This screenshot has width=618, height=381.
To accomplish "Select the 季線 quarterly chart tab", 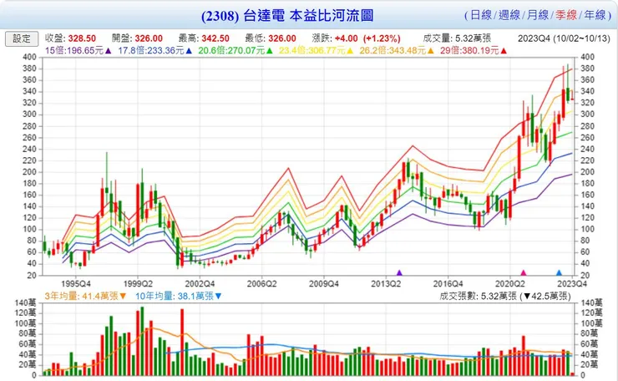I will (566, 15).
